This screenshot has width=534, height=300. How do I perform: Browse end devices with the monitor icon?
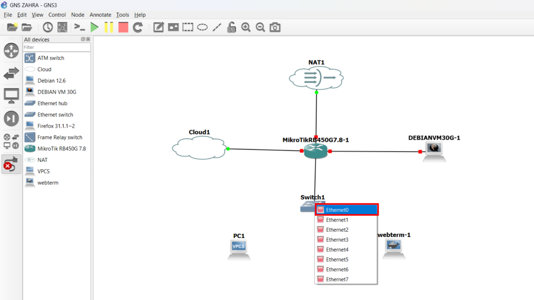[11, 95]
